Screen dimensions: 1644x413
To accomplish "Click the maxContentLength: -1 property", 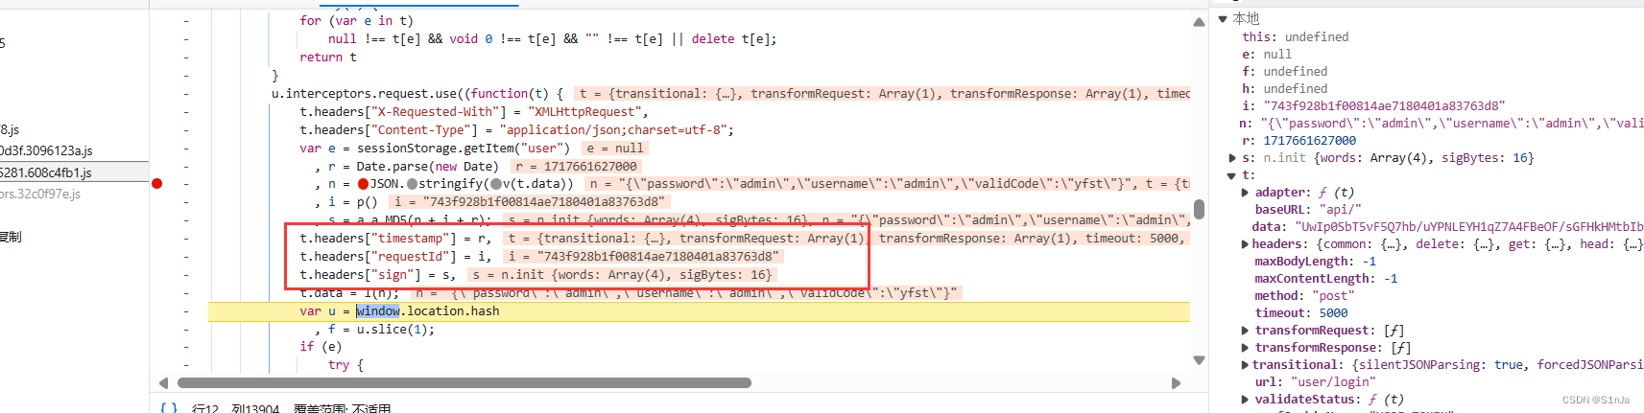I will 1326,279.
